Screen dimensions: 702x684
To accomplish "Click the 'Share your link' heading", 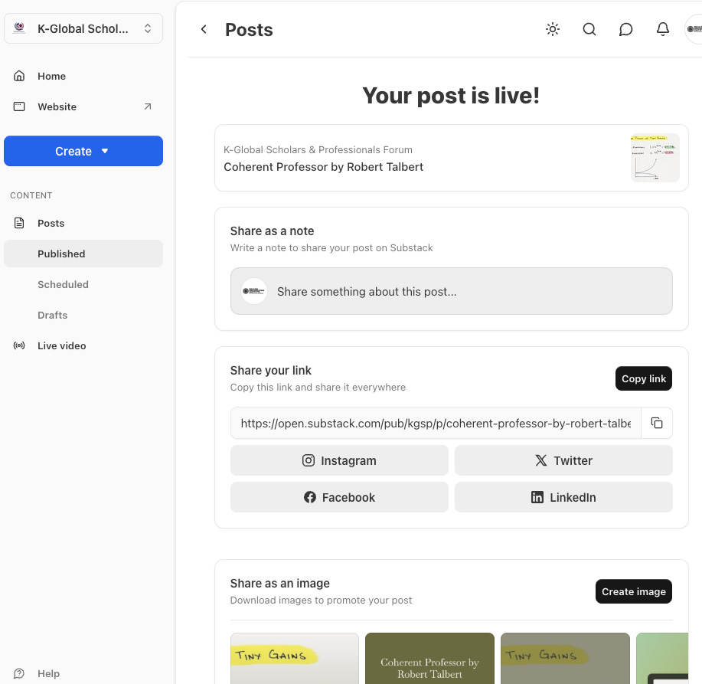I will (270, 371).
